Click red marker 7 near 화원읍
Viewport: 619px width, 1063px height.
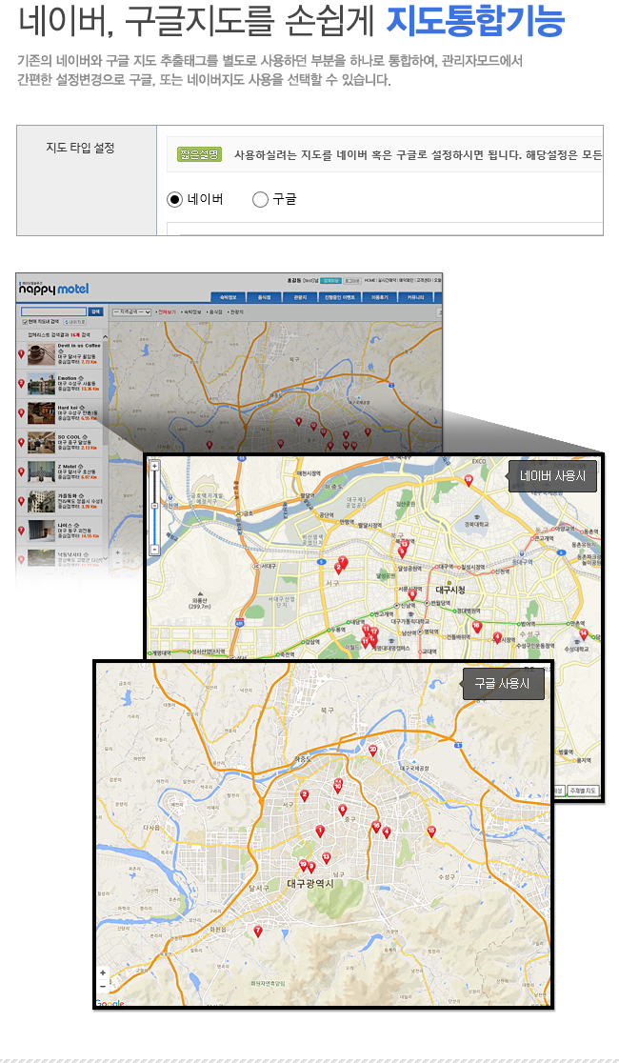click(x=258, y=932)
